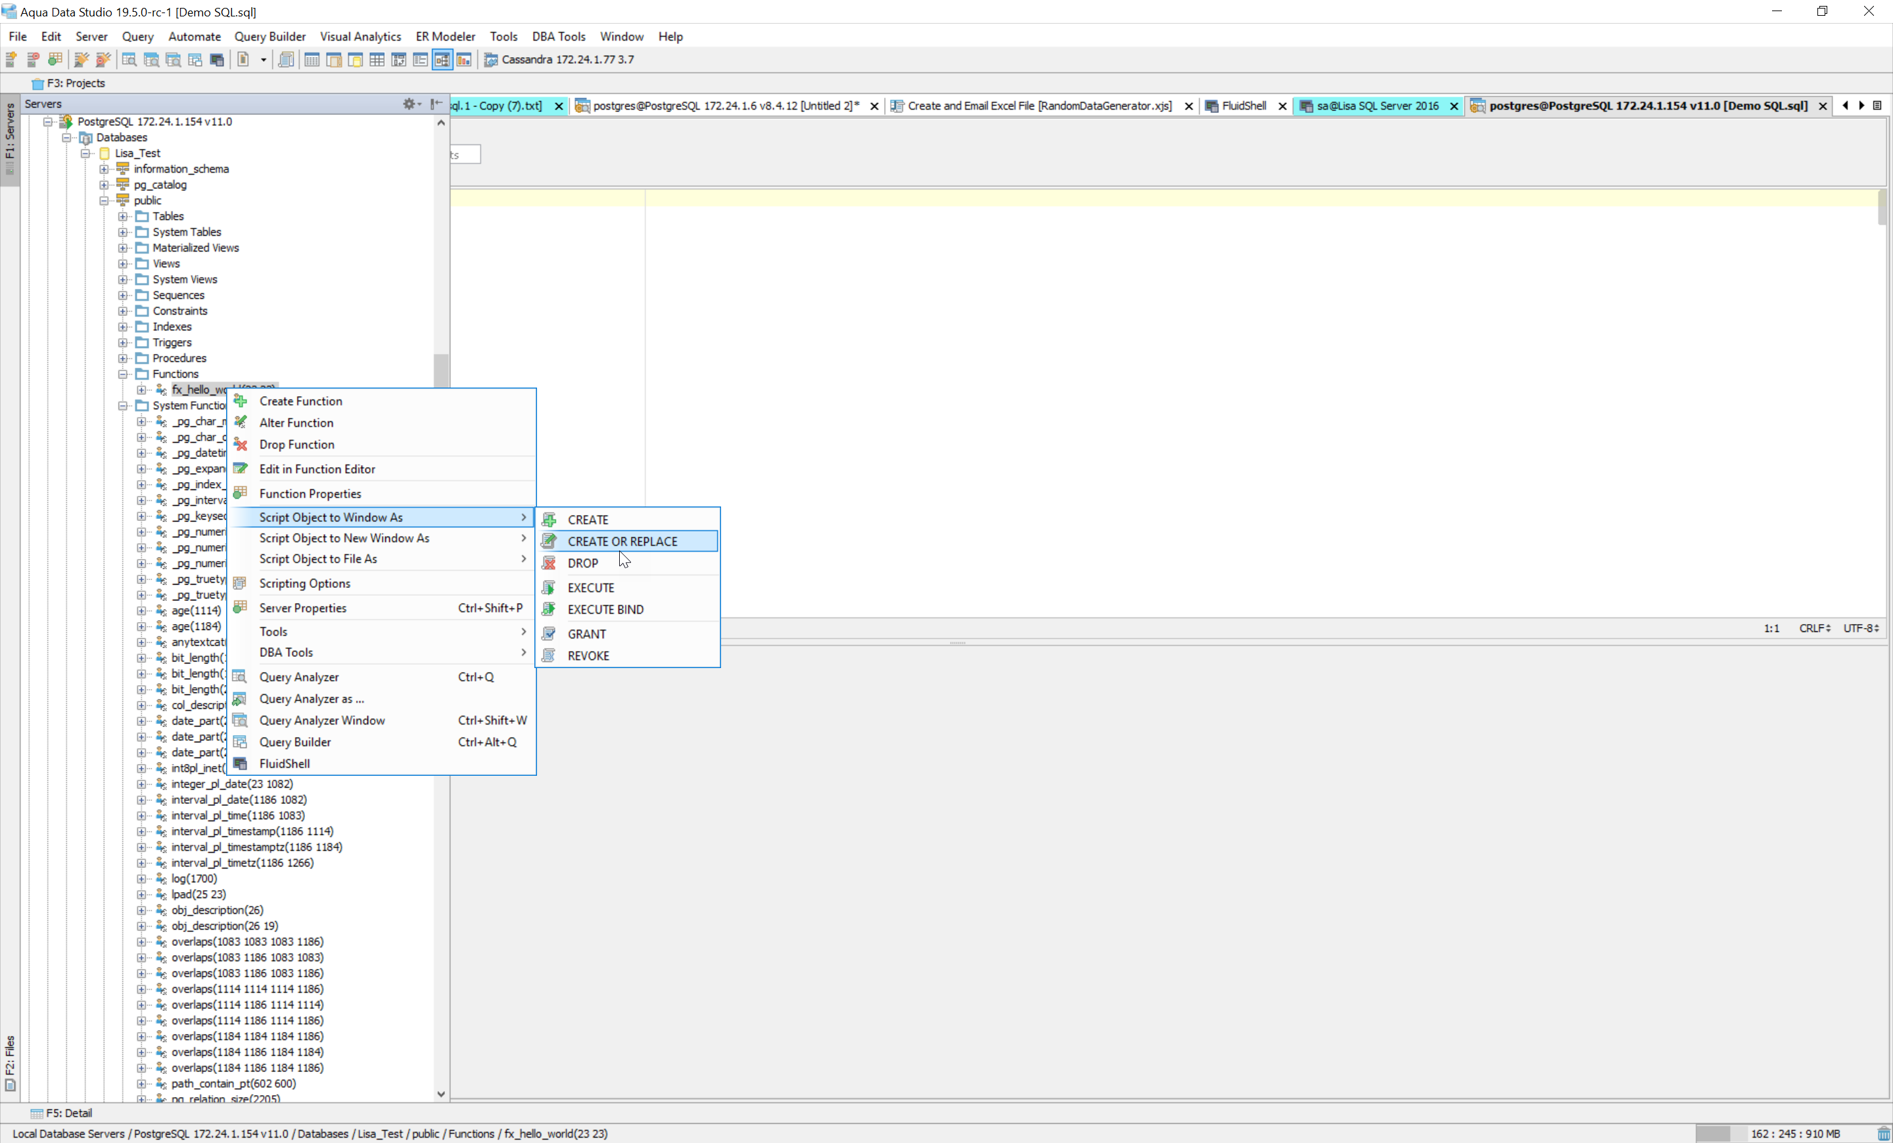Choose CREATE OR REPLACE from submenu
This screenshot has height=1143, width=1893.
pyautogui.click(x=622, y=541)
